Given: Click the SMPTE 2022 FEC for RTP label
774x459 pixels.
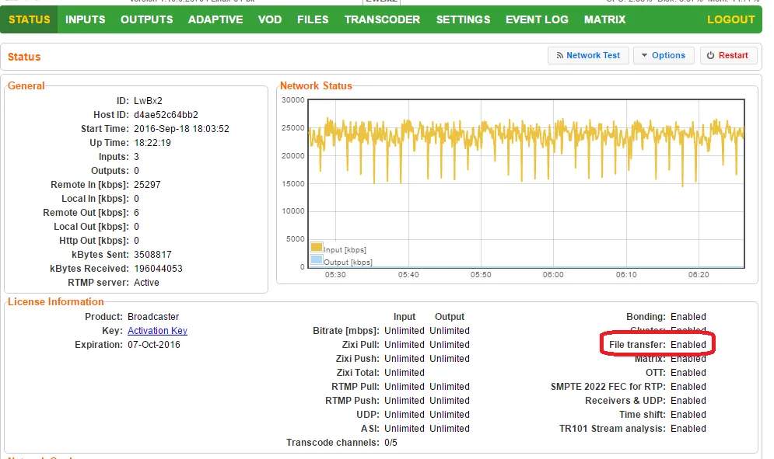Looking at the screenshot, I should 608,387.
